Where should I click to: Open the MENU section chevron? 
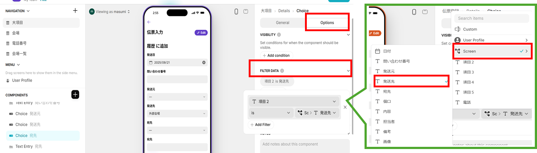[x=18, y=65]
